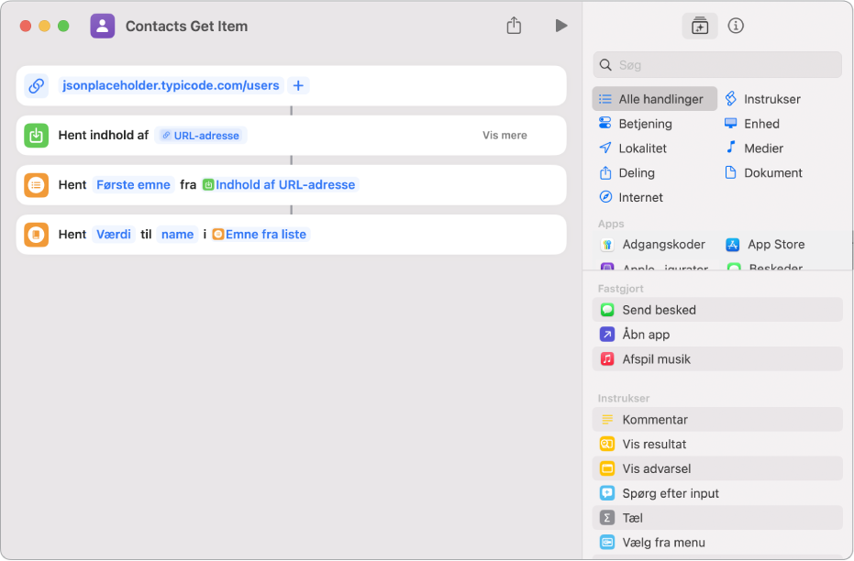Add the Vælg fra menu action
Viewport: 854px width, 561px height.
coord(716,543)
